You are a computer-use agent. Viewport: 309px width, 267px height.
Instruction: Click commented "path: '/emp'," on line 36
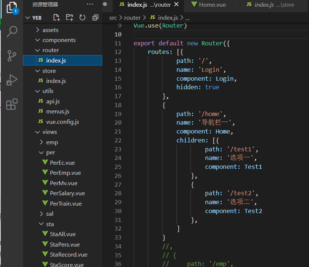point(210,264)
